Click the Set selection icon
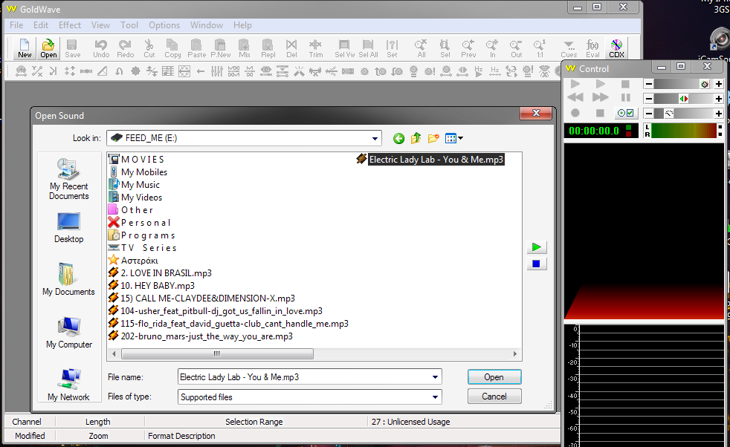The image size is (730, 447). click(392, 48)
